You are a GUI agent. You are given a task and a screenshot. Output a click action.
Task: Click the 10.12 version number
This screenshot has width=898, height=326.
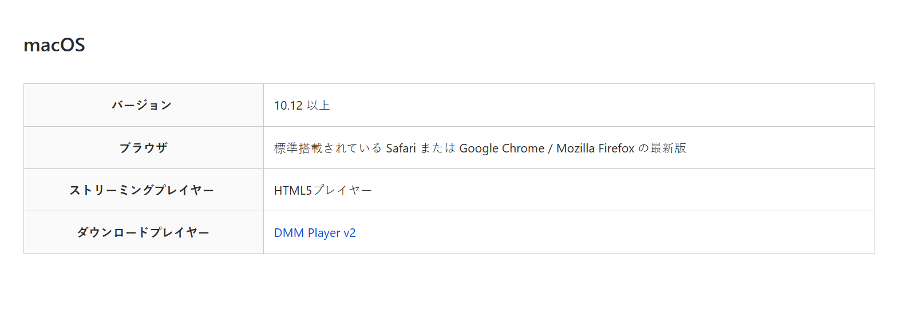(288, 106)
